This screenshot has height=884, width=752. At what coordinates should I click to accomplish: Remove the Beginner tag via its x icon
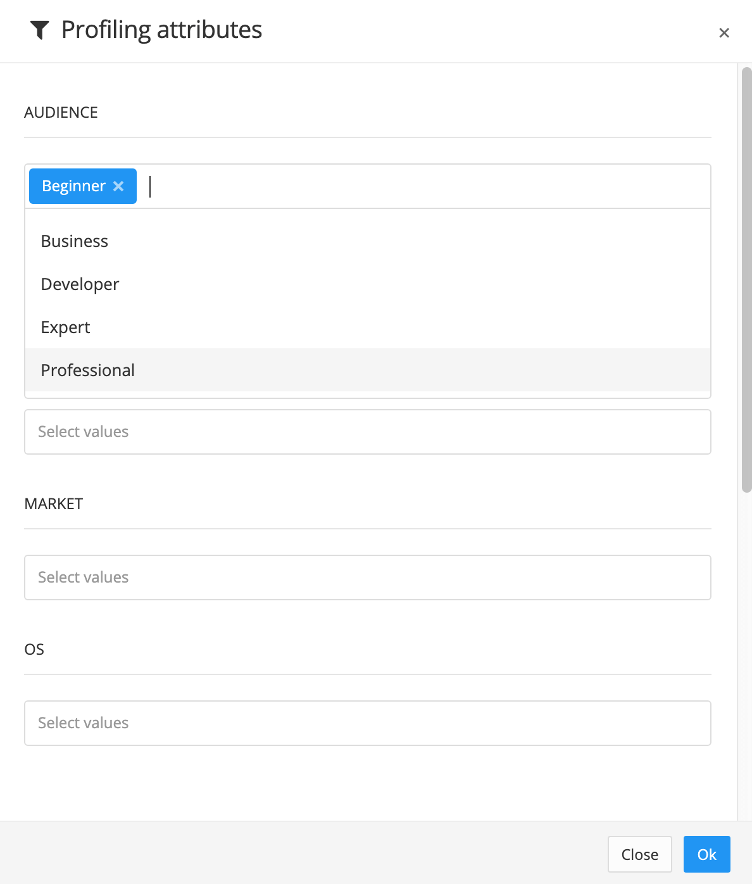tap(118, 186)
